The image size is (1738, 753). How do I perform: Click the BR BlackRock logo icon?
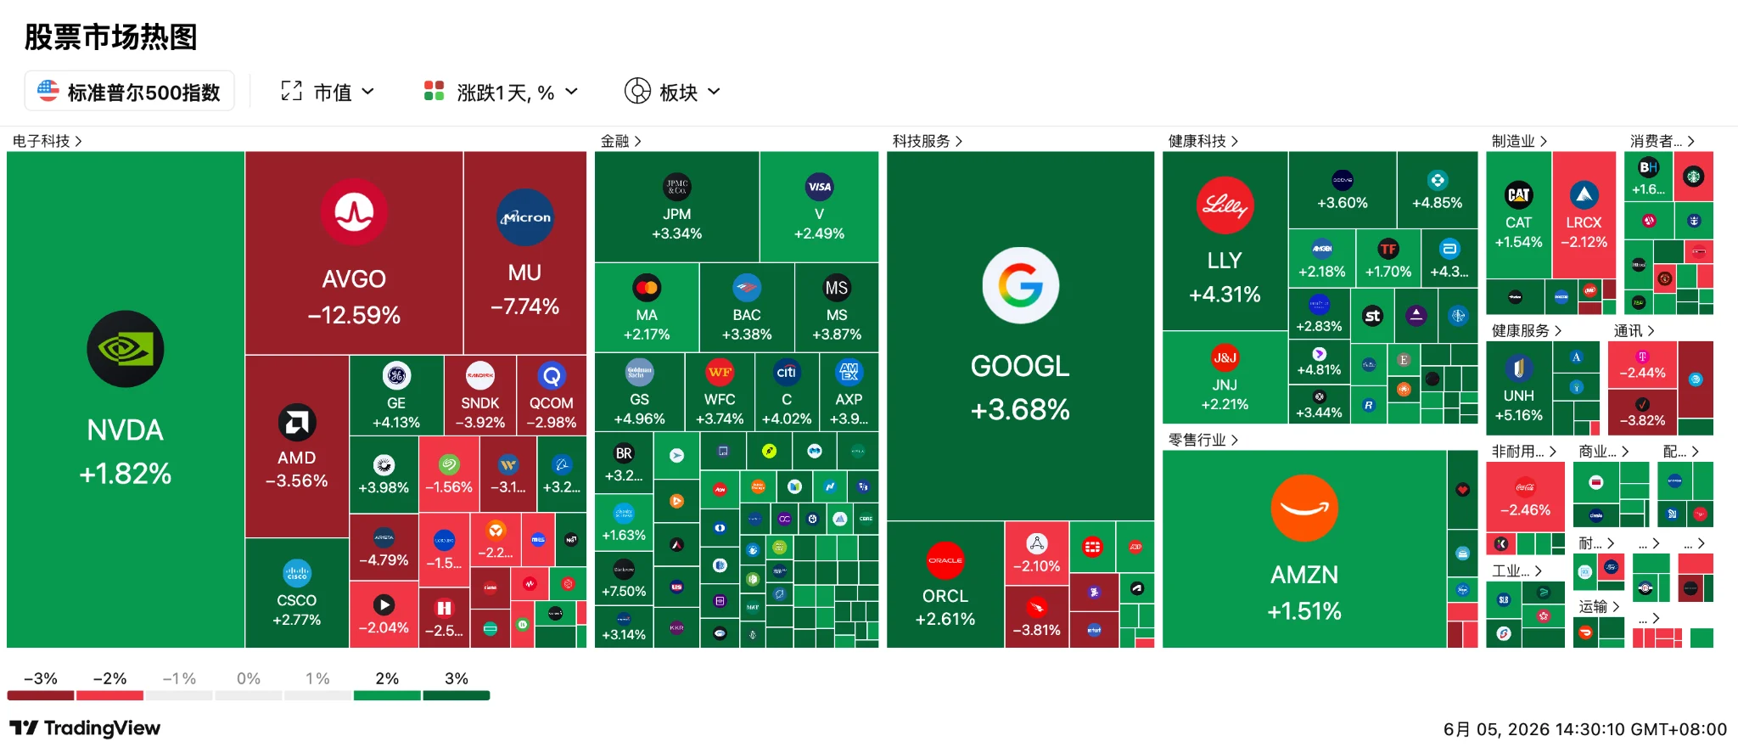pos(624,453)
